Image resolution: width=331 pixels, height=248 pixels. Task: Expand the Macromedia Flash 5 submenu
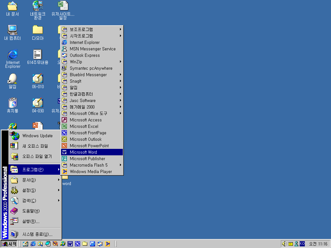[x=92, y=165]
